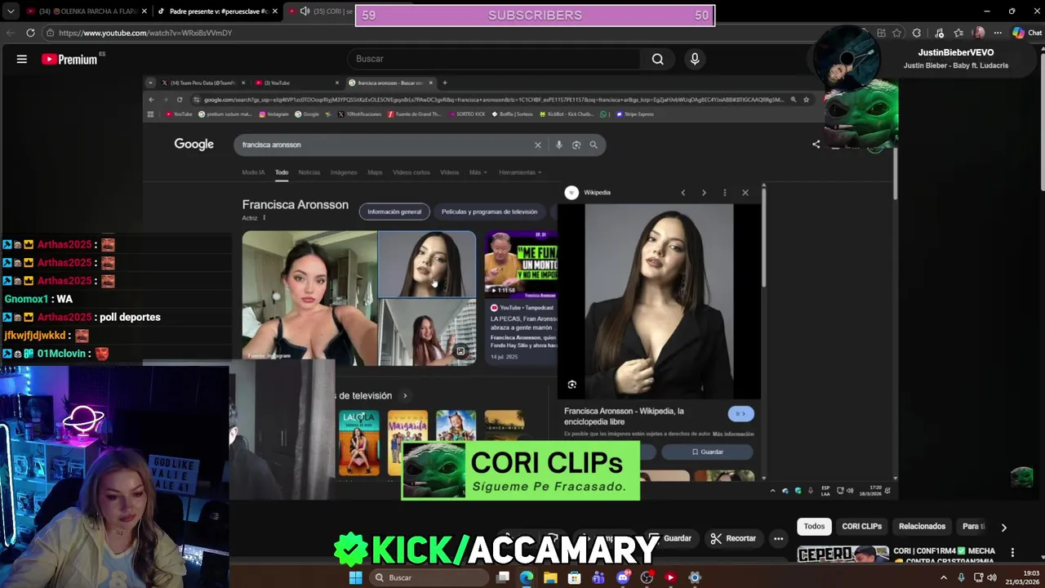Open the Windows Start menu
This screenshot has height=588, width=1045.
(x=355, y=577)
